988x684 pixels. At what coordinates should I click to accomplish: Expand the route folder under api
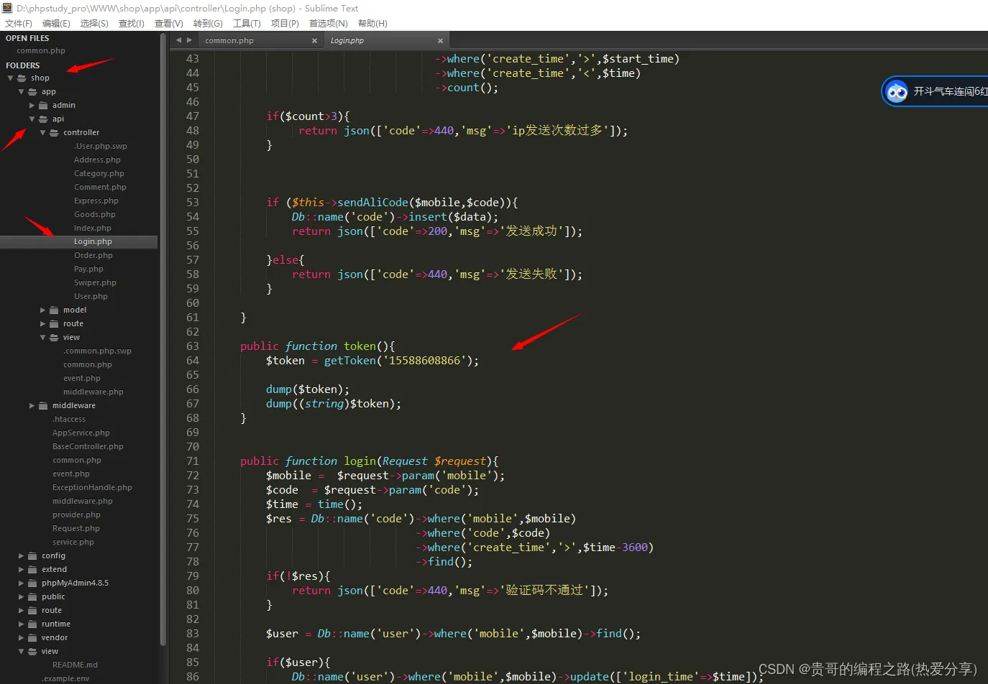pyautogui.click(x=42, y=323)
